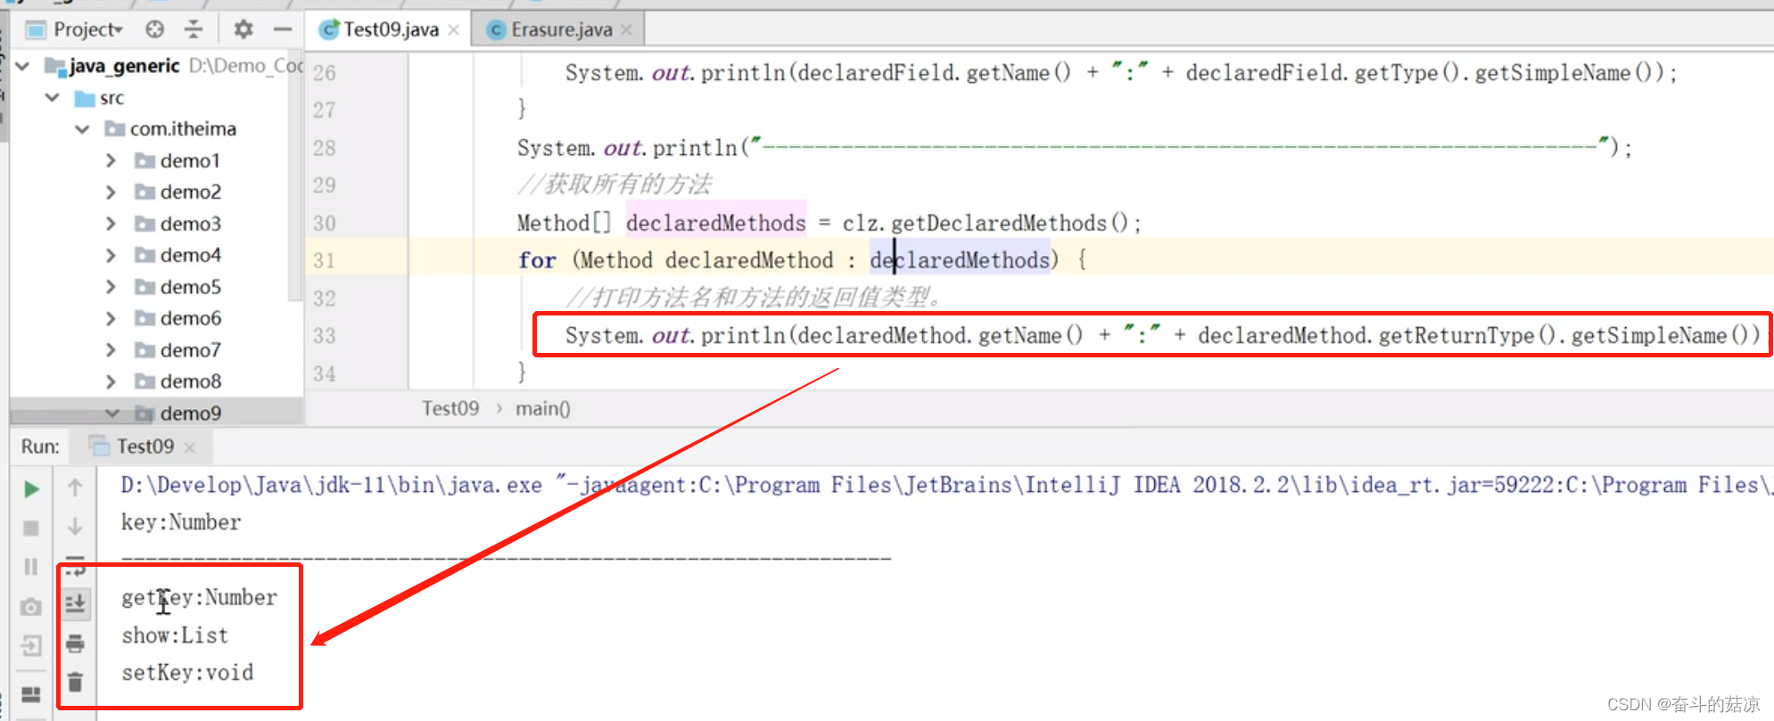The width and height of the screenshot is (1774, 721).
Task: Click the Chinese comment on line 32
Action: 755,297
